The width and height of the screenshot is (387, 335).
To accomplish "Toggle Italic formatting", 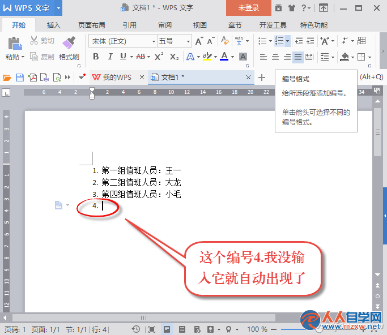I will click(x=110, y=57).
